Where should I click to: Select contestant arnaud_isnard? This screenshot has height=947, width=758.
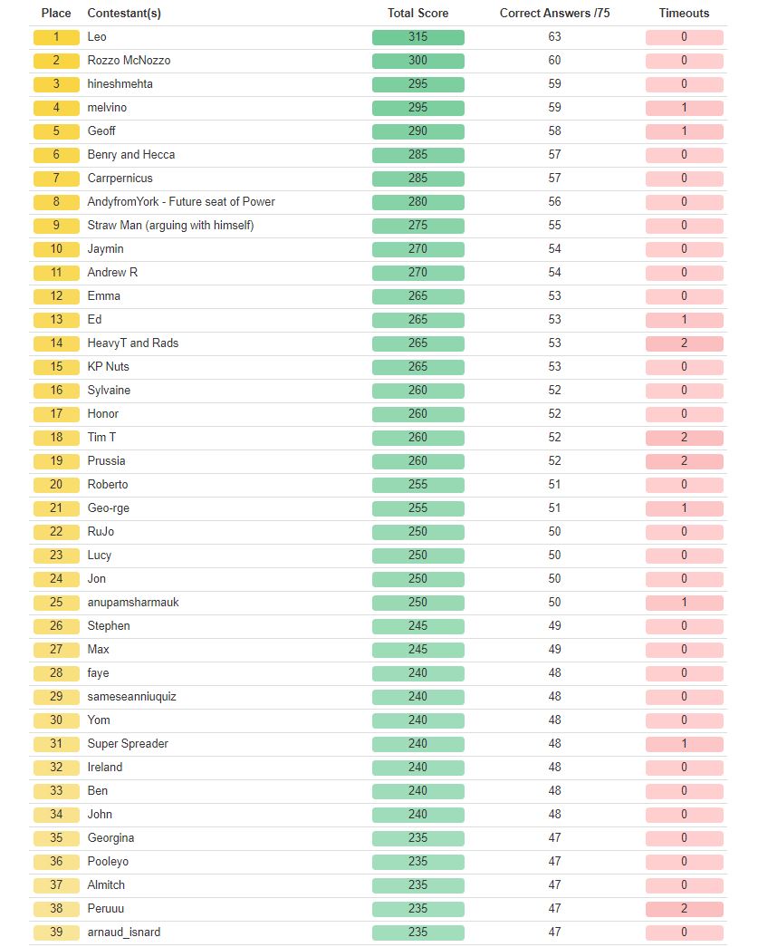124,933
